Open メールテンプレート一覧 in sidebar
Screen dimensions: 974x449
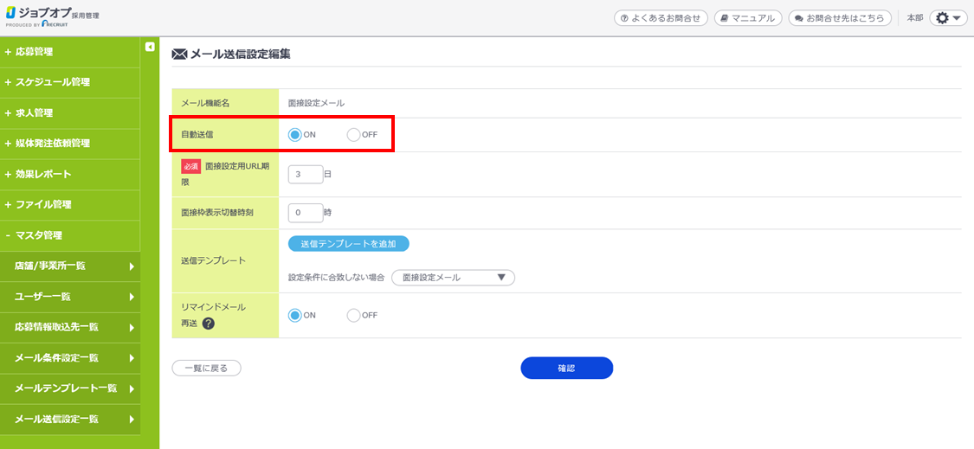click(69, 388)
